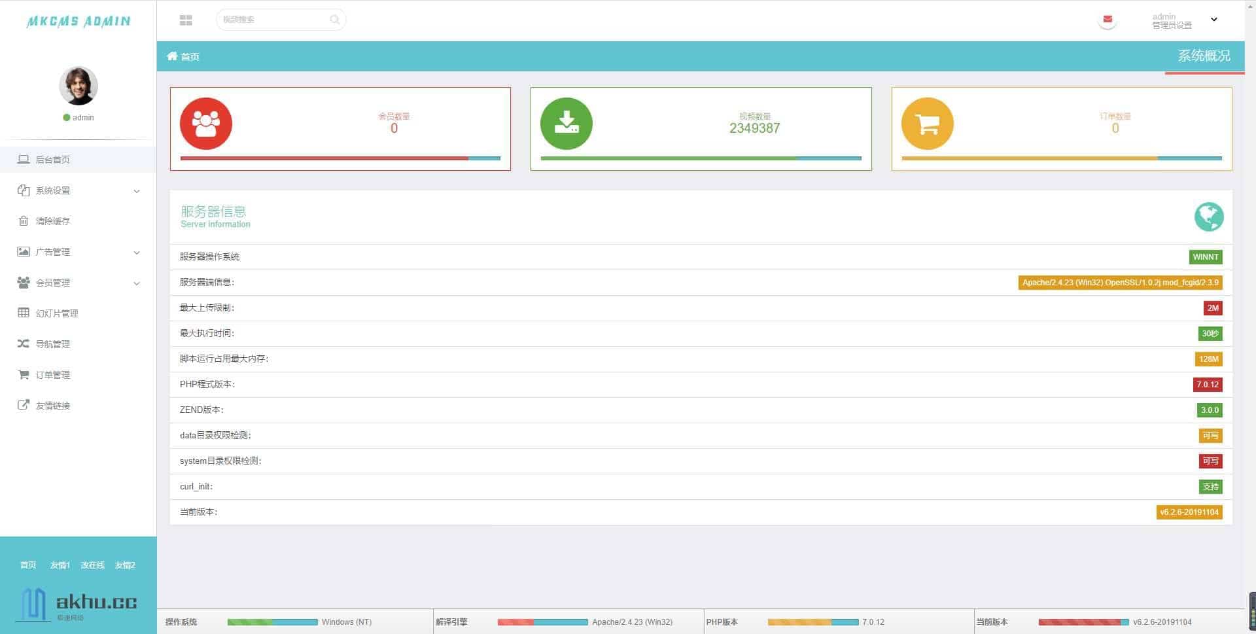The width and height of the screenshot is (1256, 634).
Task: Click the v6.2.6-20191104 version badge in table
Action: 1189,512
